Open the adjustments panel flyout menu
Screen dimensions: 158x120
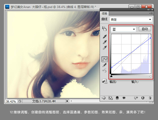pos(150,13)
